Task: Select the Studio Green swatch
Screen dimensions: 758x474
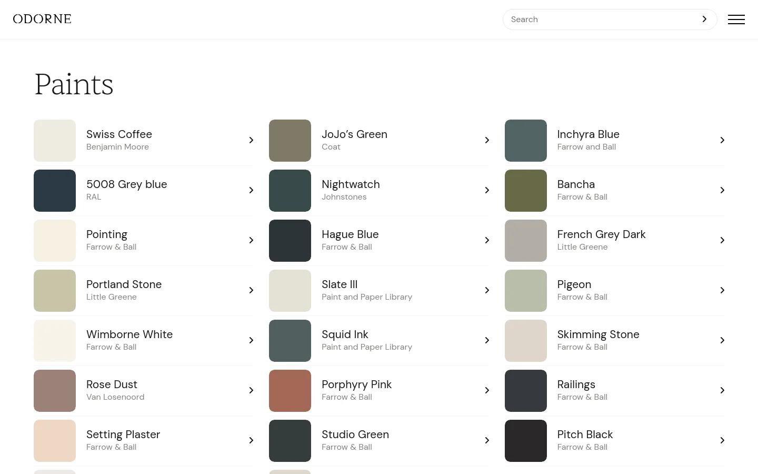Action: point(290,441)
